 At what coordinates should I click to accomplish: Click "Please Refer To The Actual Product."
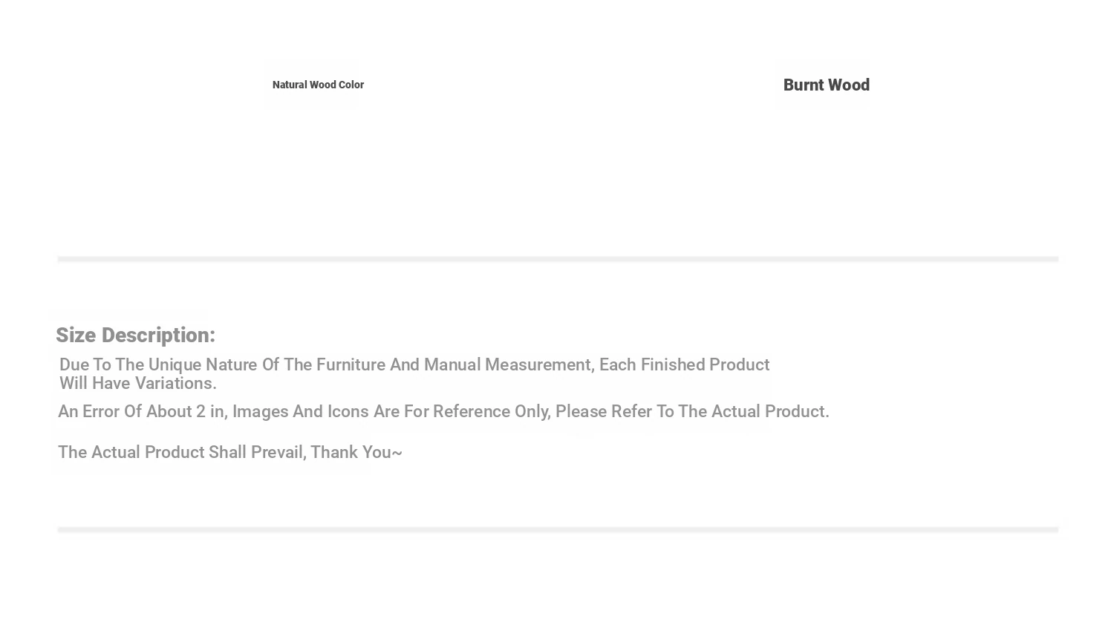click(x=692, y=412)
